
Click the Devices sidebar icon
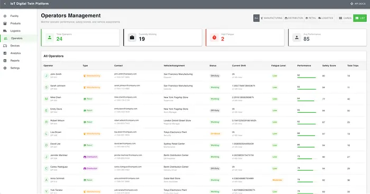point(5,46)
